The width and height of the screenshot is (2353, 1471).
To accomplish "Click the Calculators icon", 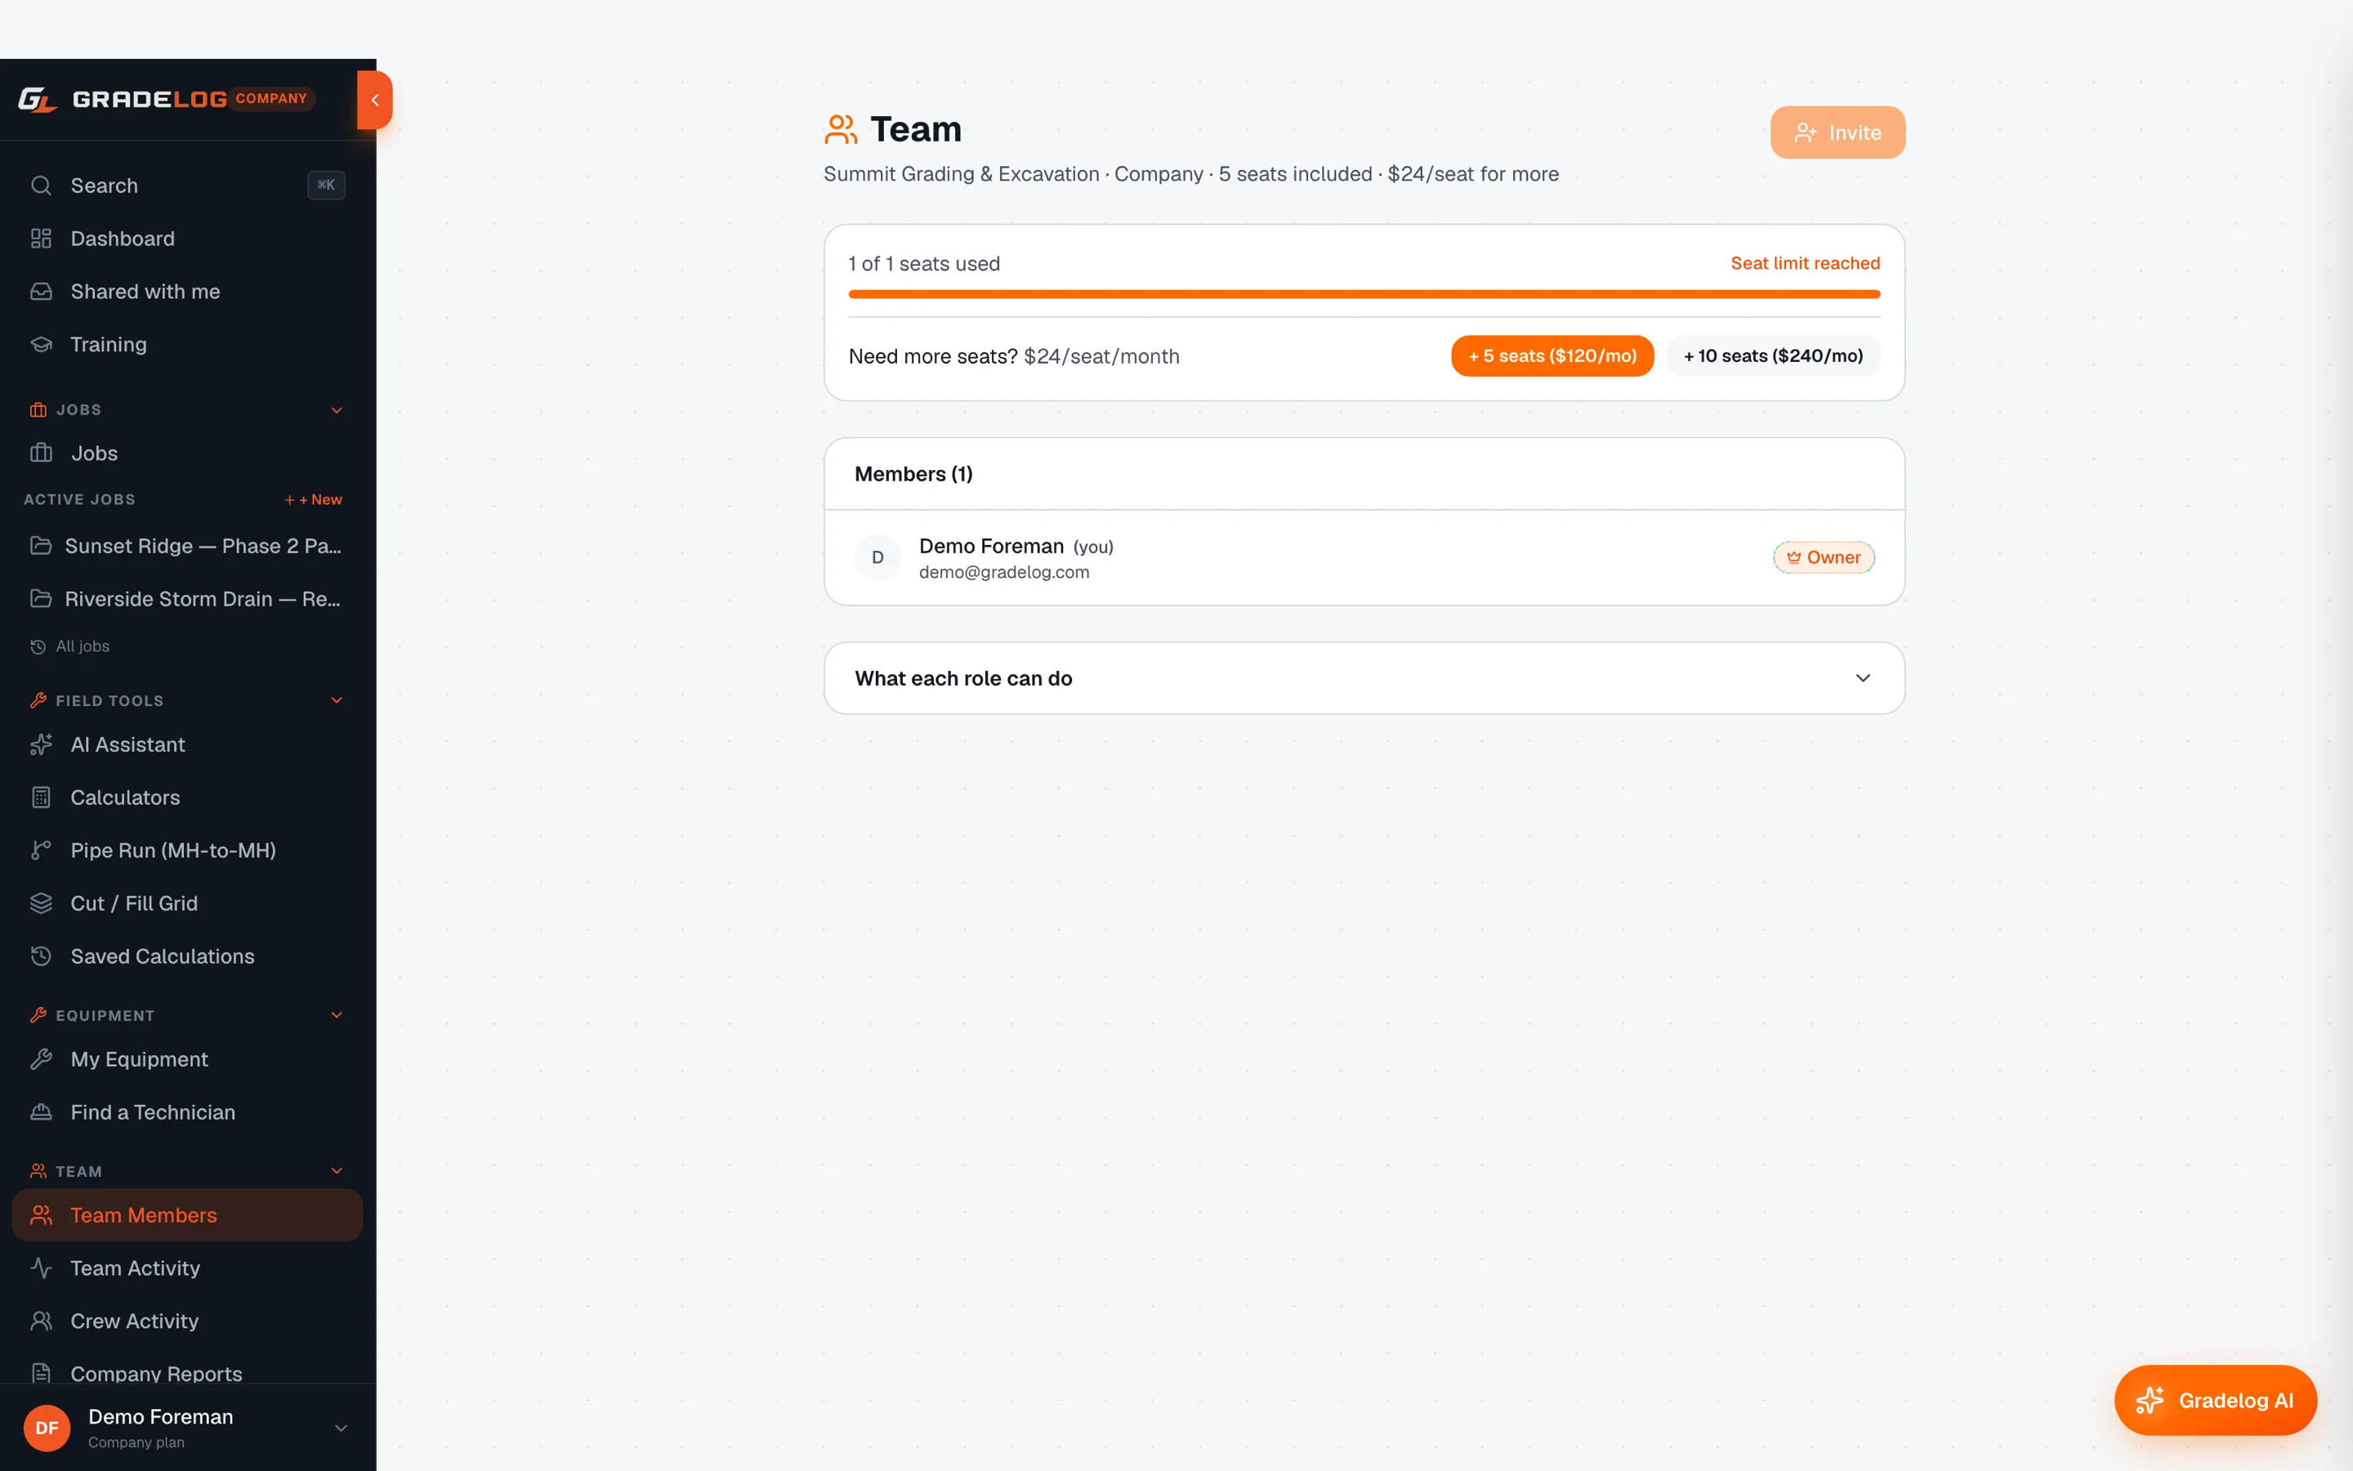I will tap(41, 798).
